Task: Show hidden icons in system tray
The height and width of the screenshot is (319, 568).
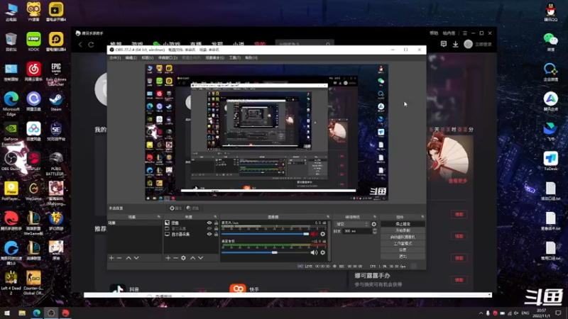Action: [x=481, y=313]
